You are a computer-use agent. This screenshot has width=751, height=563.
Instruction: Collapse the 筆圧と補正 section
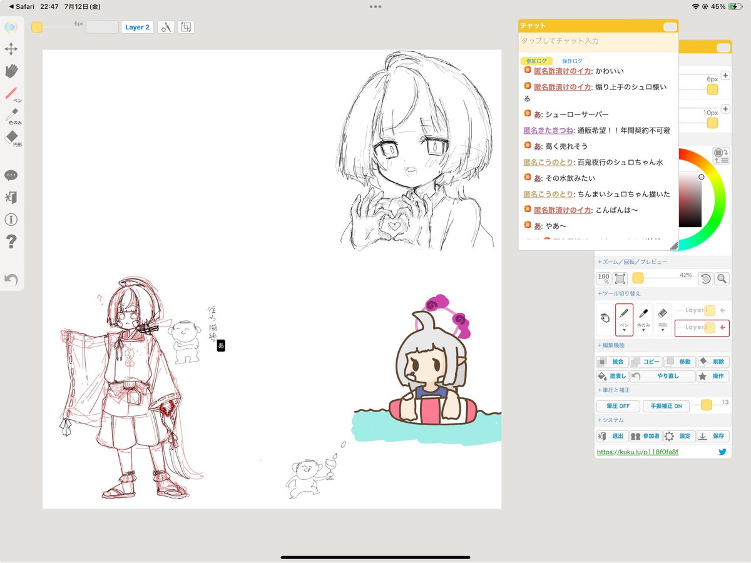point(614,390)
